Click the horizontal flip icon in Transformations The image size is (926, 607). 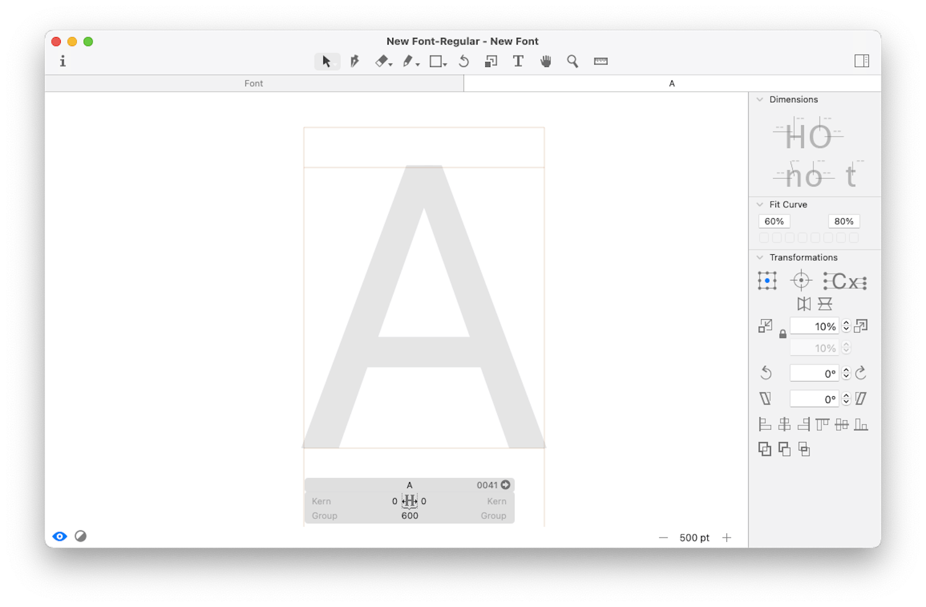[804, 304]
